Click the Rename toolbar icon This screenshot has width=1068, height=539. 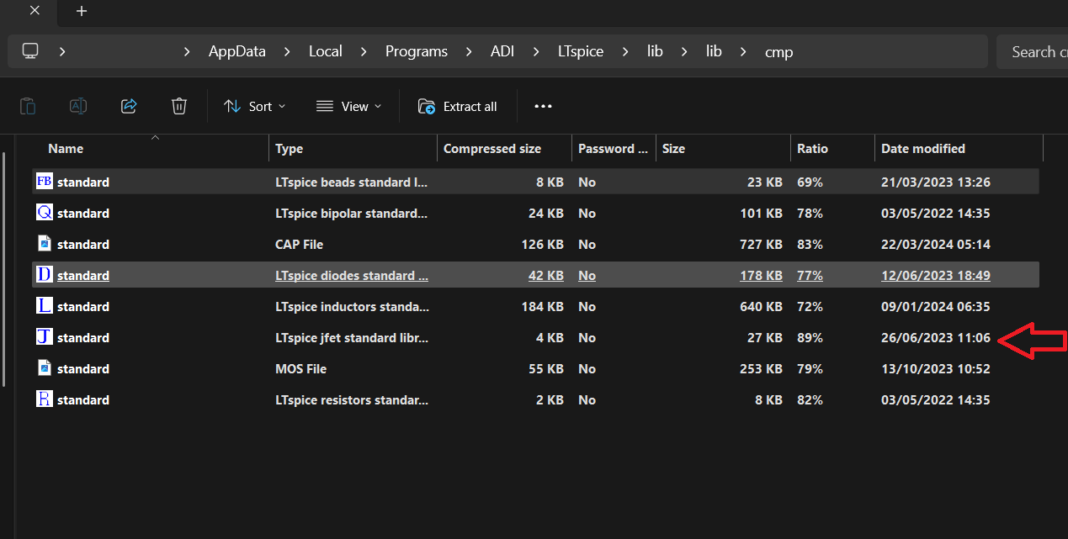click(x=78, y=106)
